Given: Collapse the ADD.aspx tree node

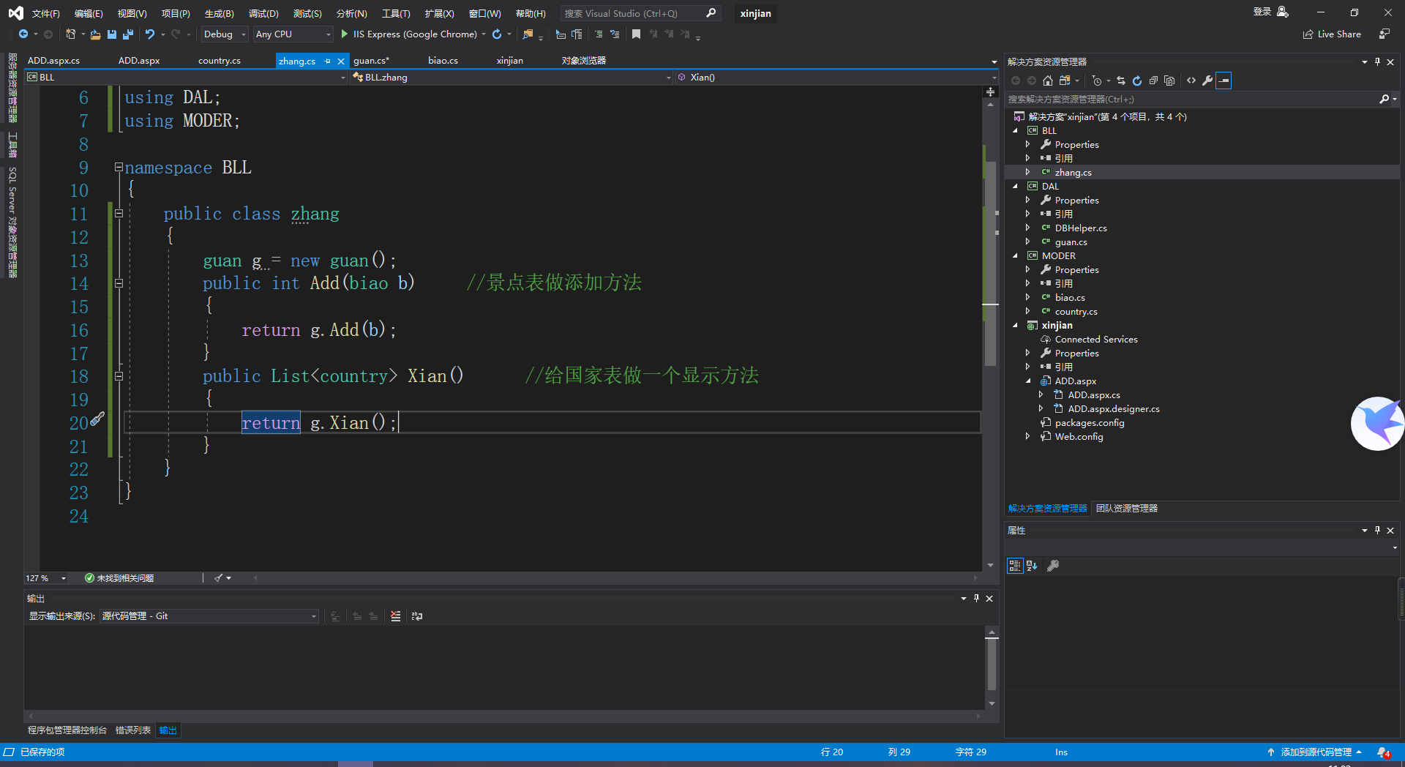Looking at the screenshot, I should pos(1028,381).
